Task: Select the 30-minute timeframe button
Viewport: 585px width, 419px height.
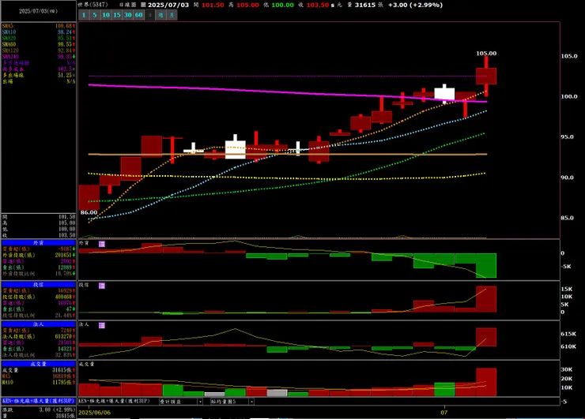Action: 128,15
